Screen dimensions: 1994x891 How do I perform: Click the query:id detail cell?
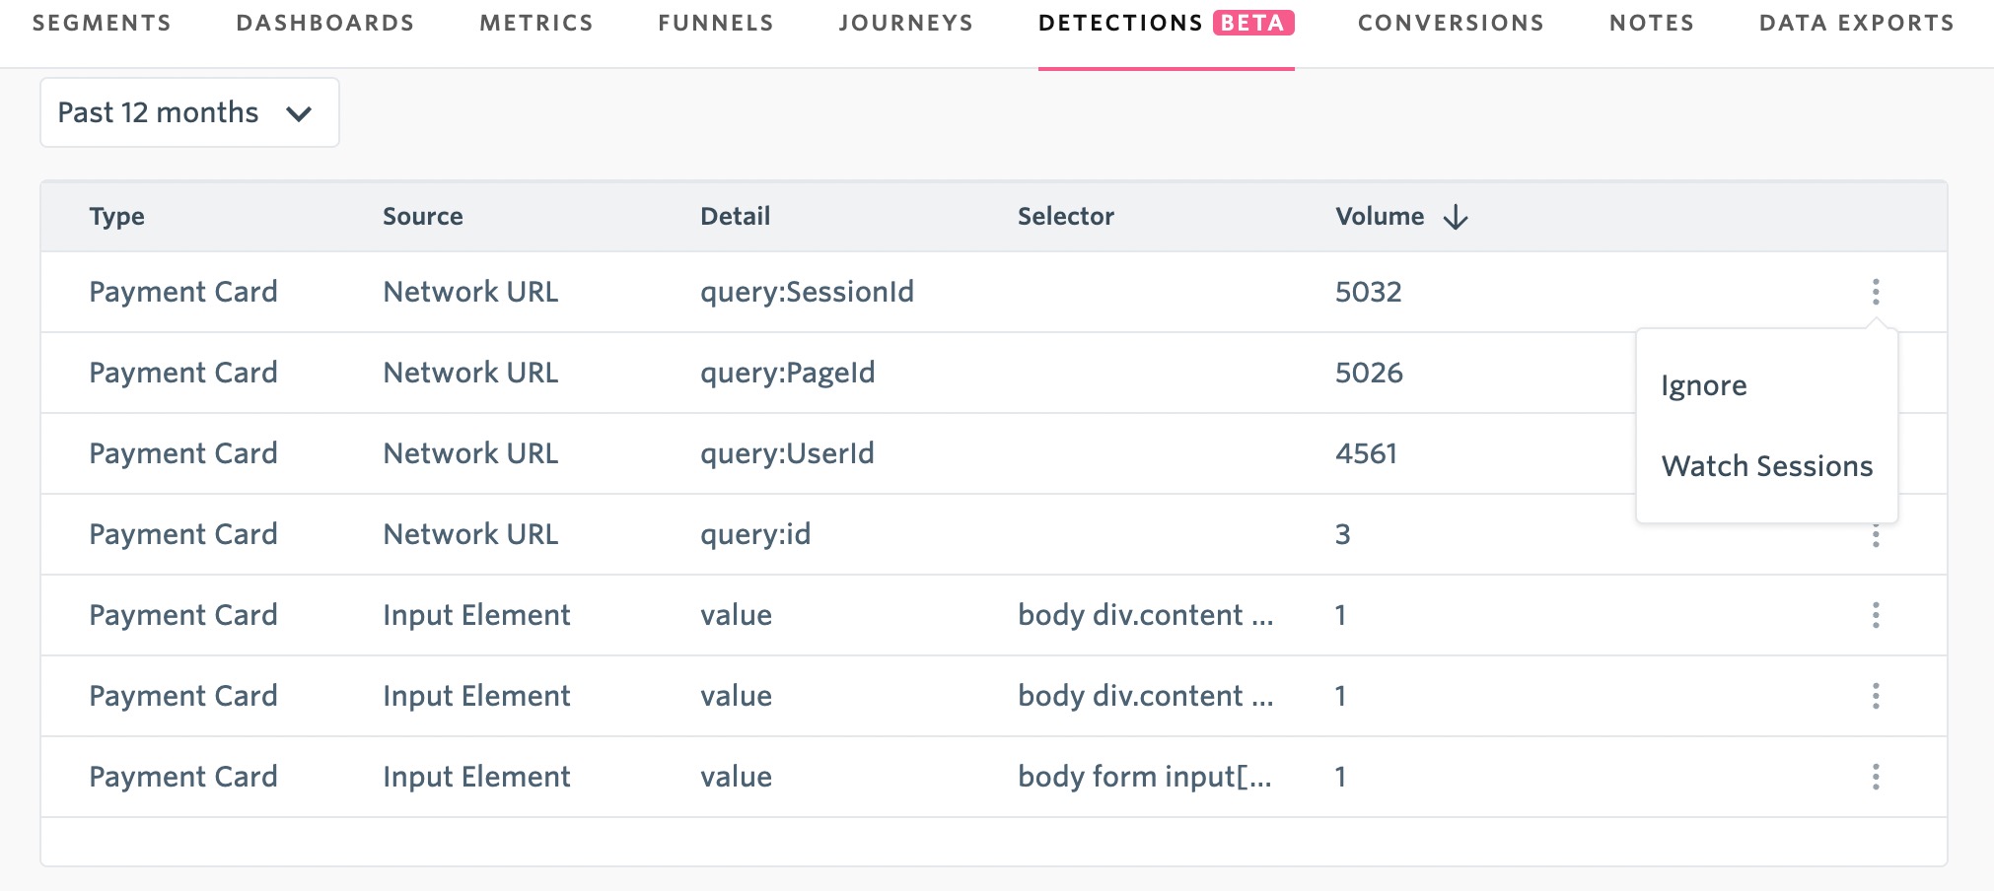pyautogui.click(x=755, y=534)
